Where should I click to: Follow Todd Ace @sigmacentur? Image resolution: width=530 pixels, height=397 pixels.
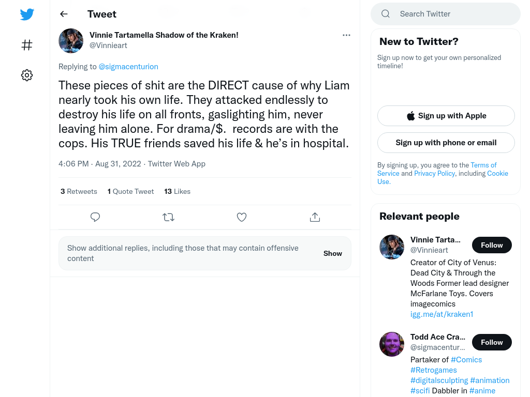click(492, 342)
